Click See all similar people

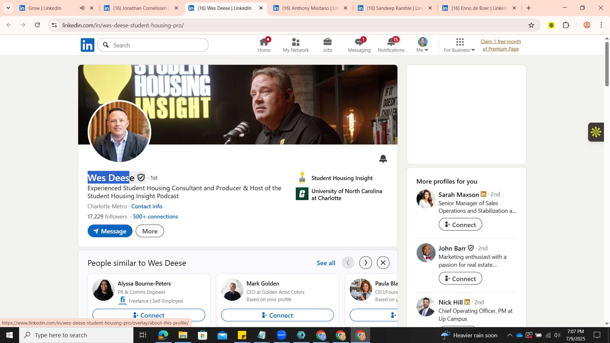coord(326,263)
